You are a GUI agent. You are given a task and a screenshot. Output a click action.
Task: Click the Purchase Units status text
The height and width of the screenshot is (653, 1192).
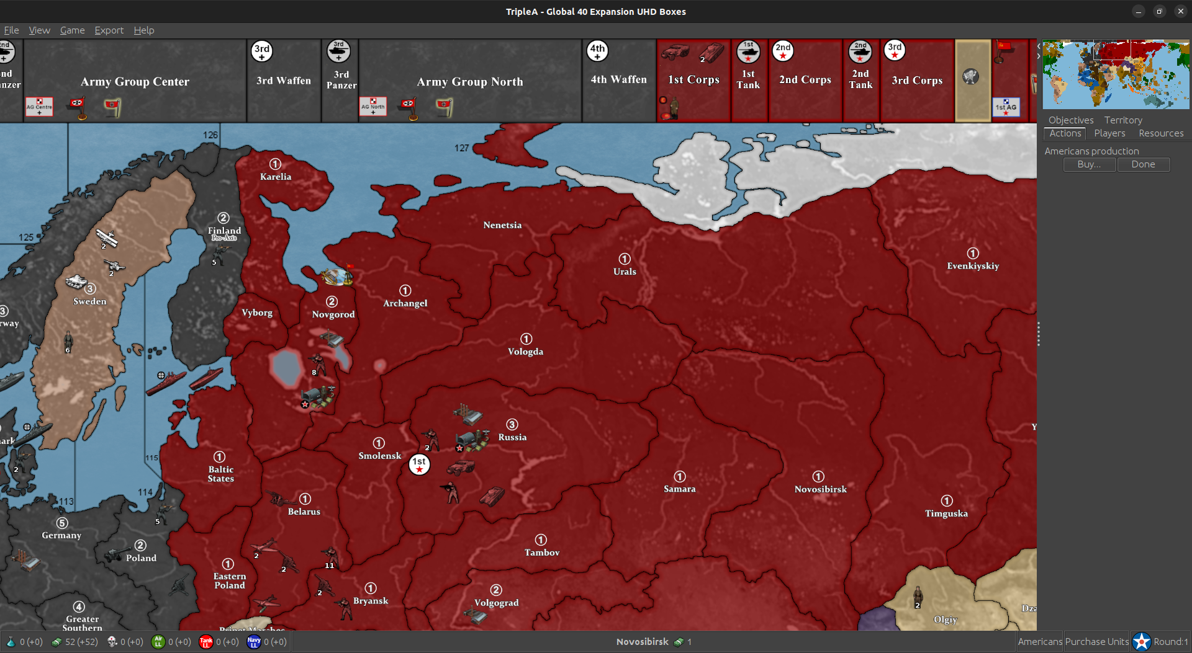(1097, 642)
